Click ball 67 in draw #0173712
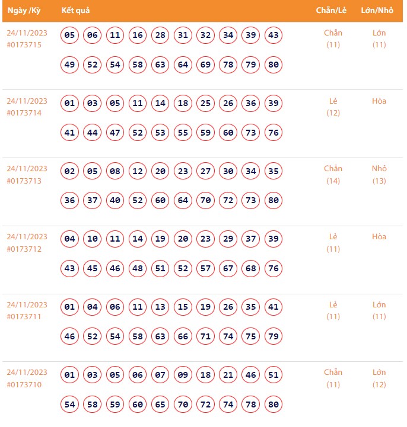Screen dimensions: 407x427 click(228, 268)
